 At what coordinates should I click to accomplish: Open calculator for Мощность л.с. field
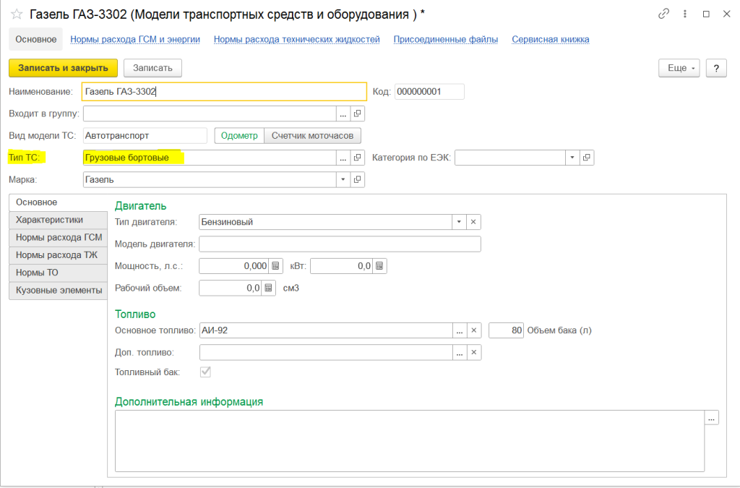[x=275, y=266]
